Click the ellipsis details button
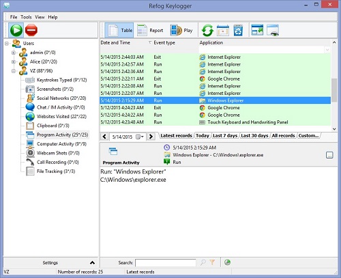Screen dimensions: 341x278 [x=329, y=155]
